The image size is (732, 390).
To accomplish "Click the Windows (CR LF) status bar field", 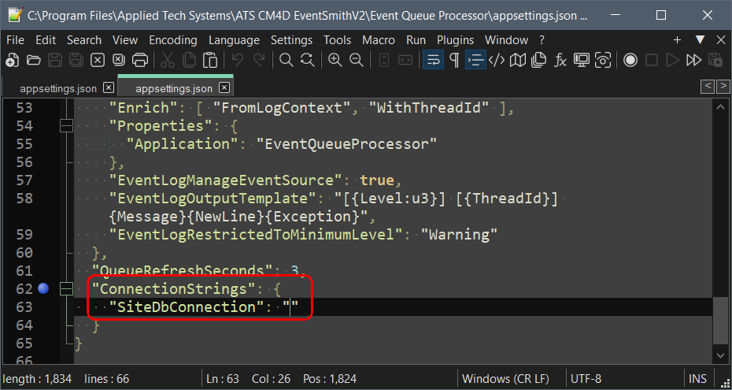I will (x=505, y=379).
